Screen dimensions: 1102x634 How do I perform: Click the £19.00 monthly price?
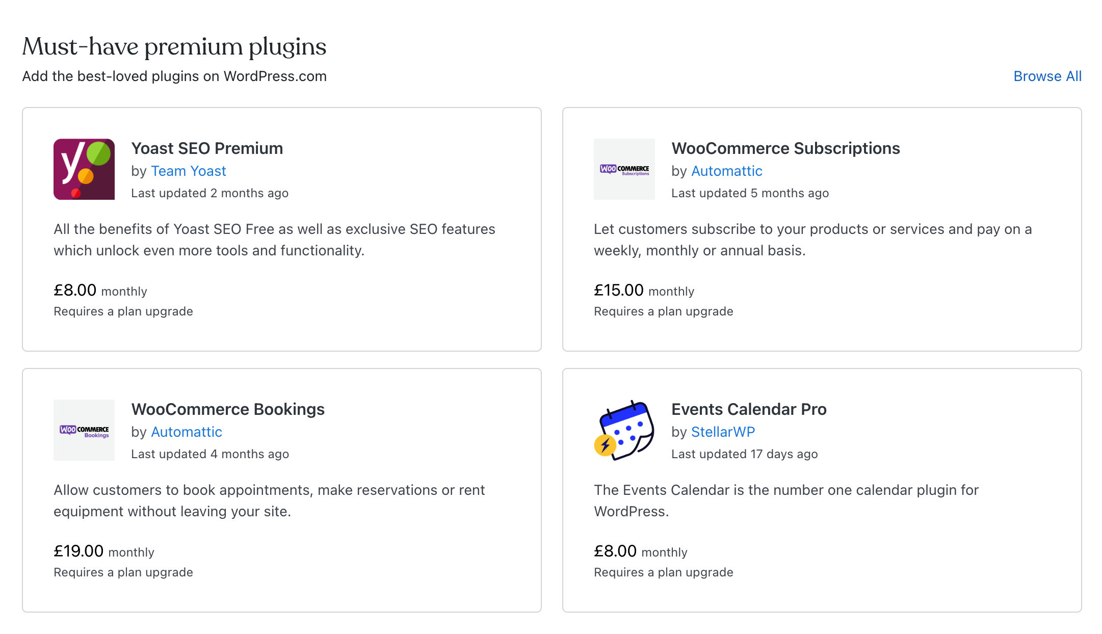(104, 551)
